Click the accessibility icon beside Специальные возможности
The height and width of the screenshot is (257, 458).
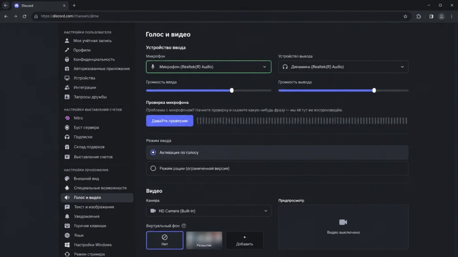pos(67,188)
